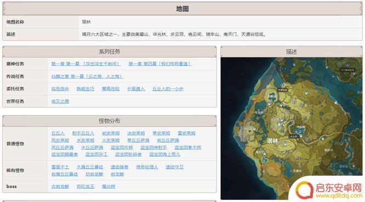Open the 债务处理人 rare monster link
The height and width of the screenshot is (202, 365).
[147, 167]
